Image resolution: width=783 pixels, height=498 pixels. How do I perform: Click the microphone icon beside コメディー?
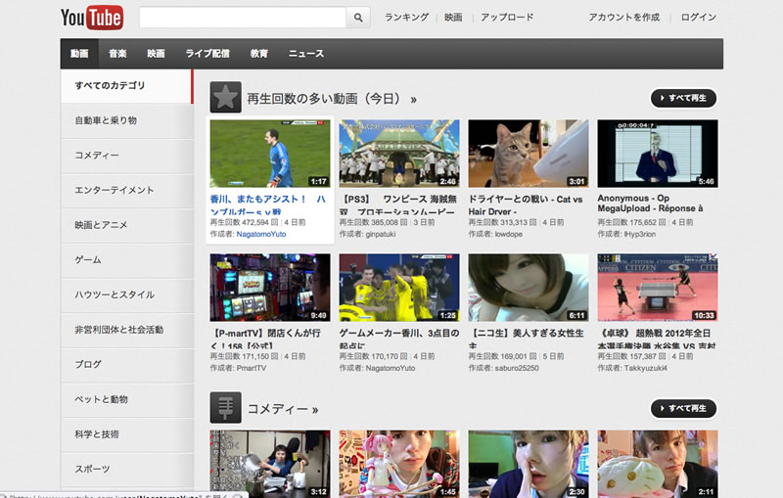[x=225, y=408]
